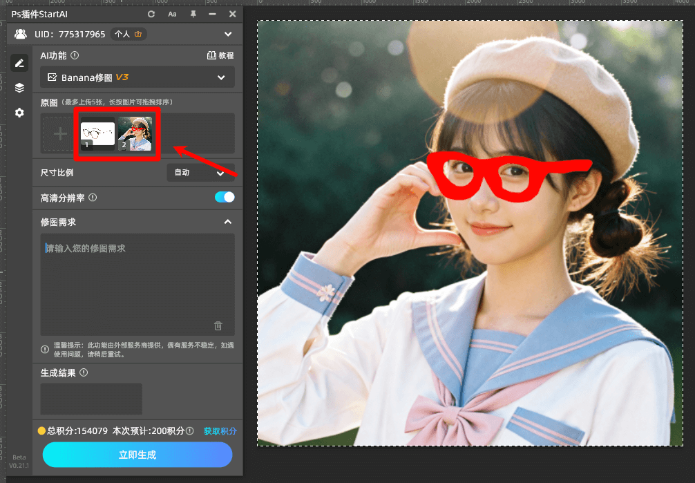Select the glasses thumbnail numbered 1
This screenshot has width=695, height=483.
pyautogui.click(x=97, y=133)
